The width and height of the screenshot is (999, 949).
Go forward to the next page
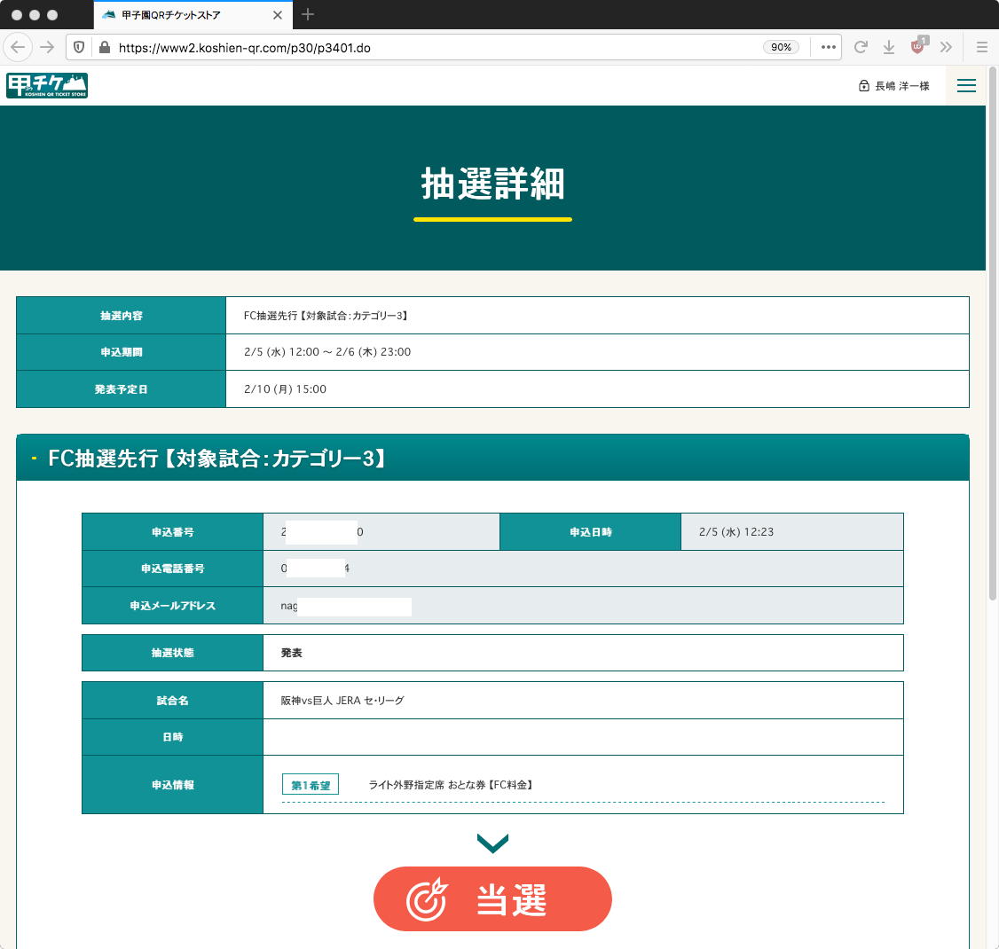coord(47,47)
